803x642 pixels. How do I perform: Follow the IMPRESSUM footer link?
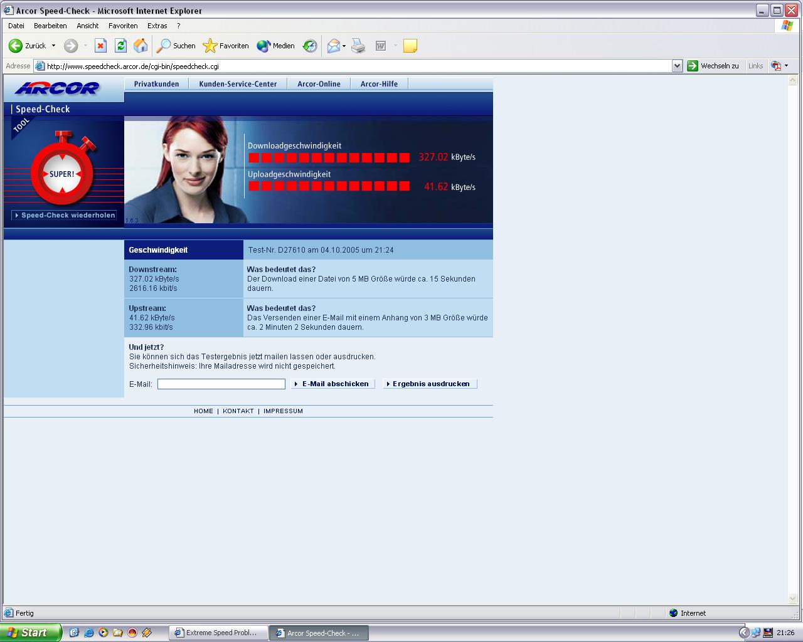pos(283,411)
